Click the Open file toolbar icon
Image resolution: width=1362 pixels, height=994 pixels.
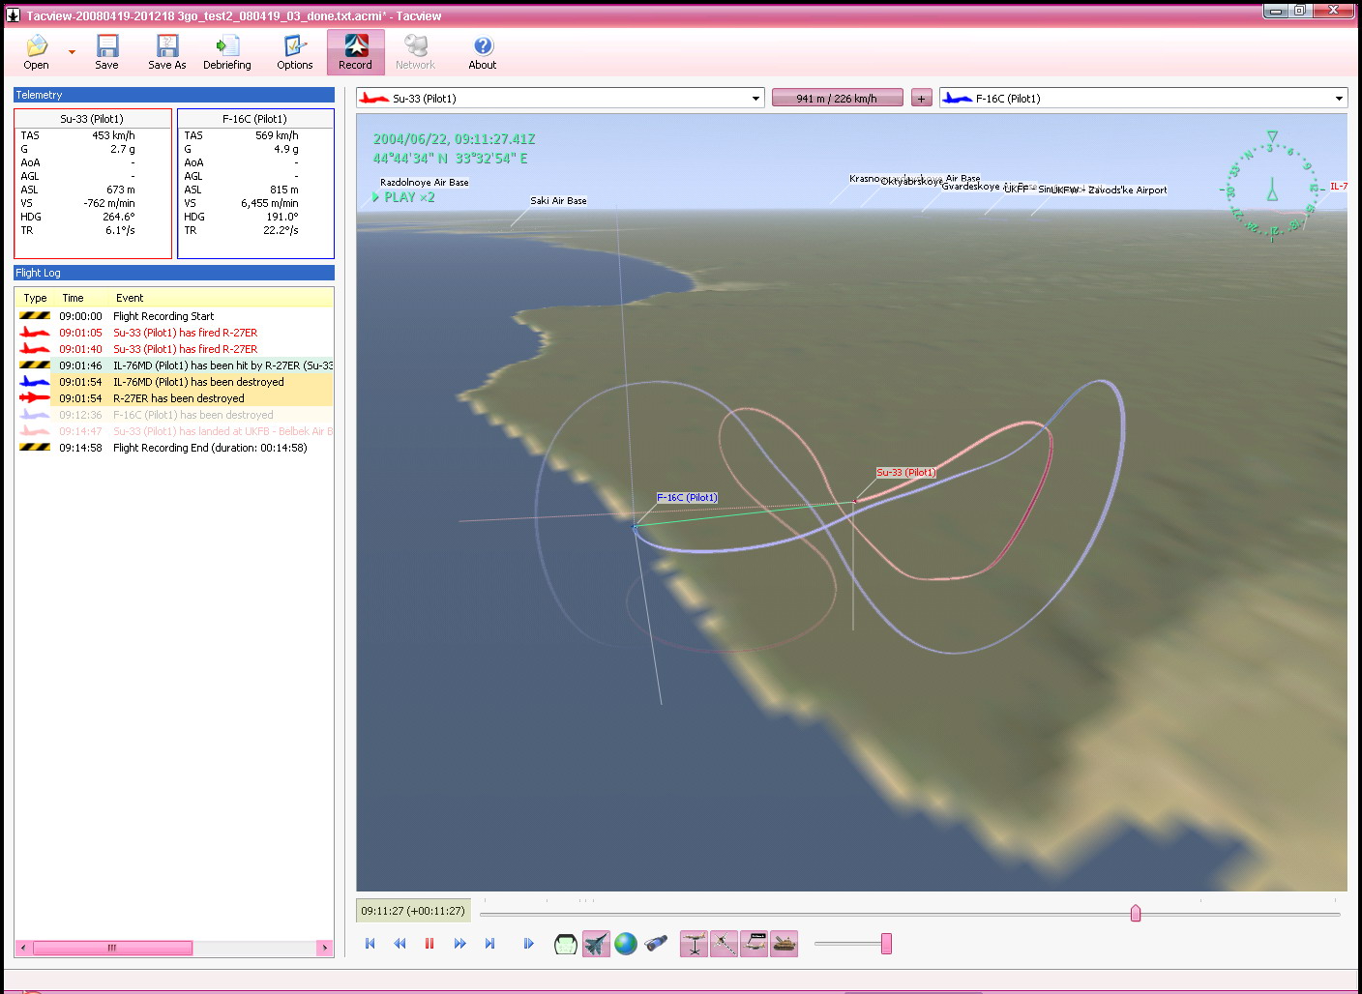36,51
